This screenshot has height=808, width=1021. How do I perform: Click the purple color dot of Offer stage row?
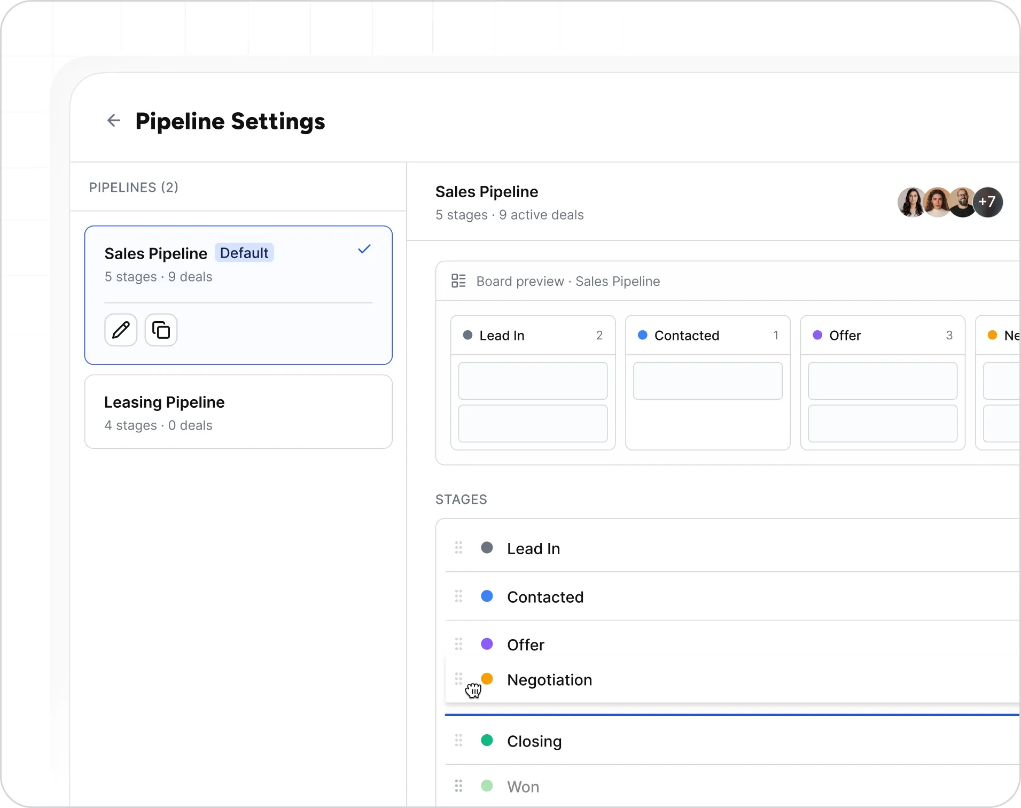click(x=487, y=644)
